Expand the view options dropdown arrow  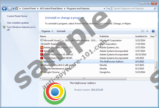[x=147, y=31]
